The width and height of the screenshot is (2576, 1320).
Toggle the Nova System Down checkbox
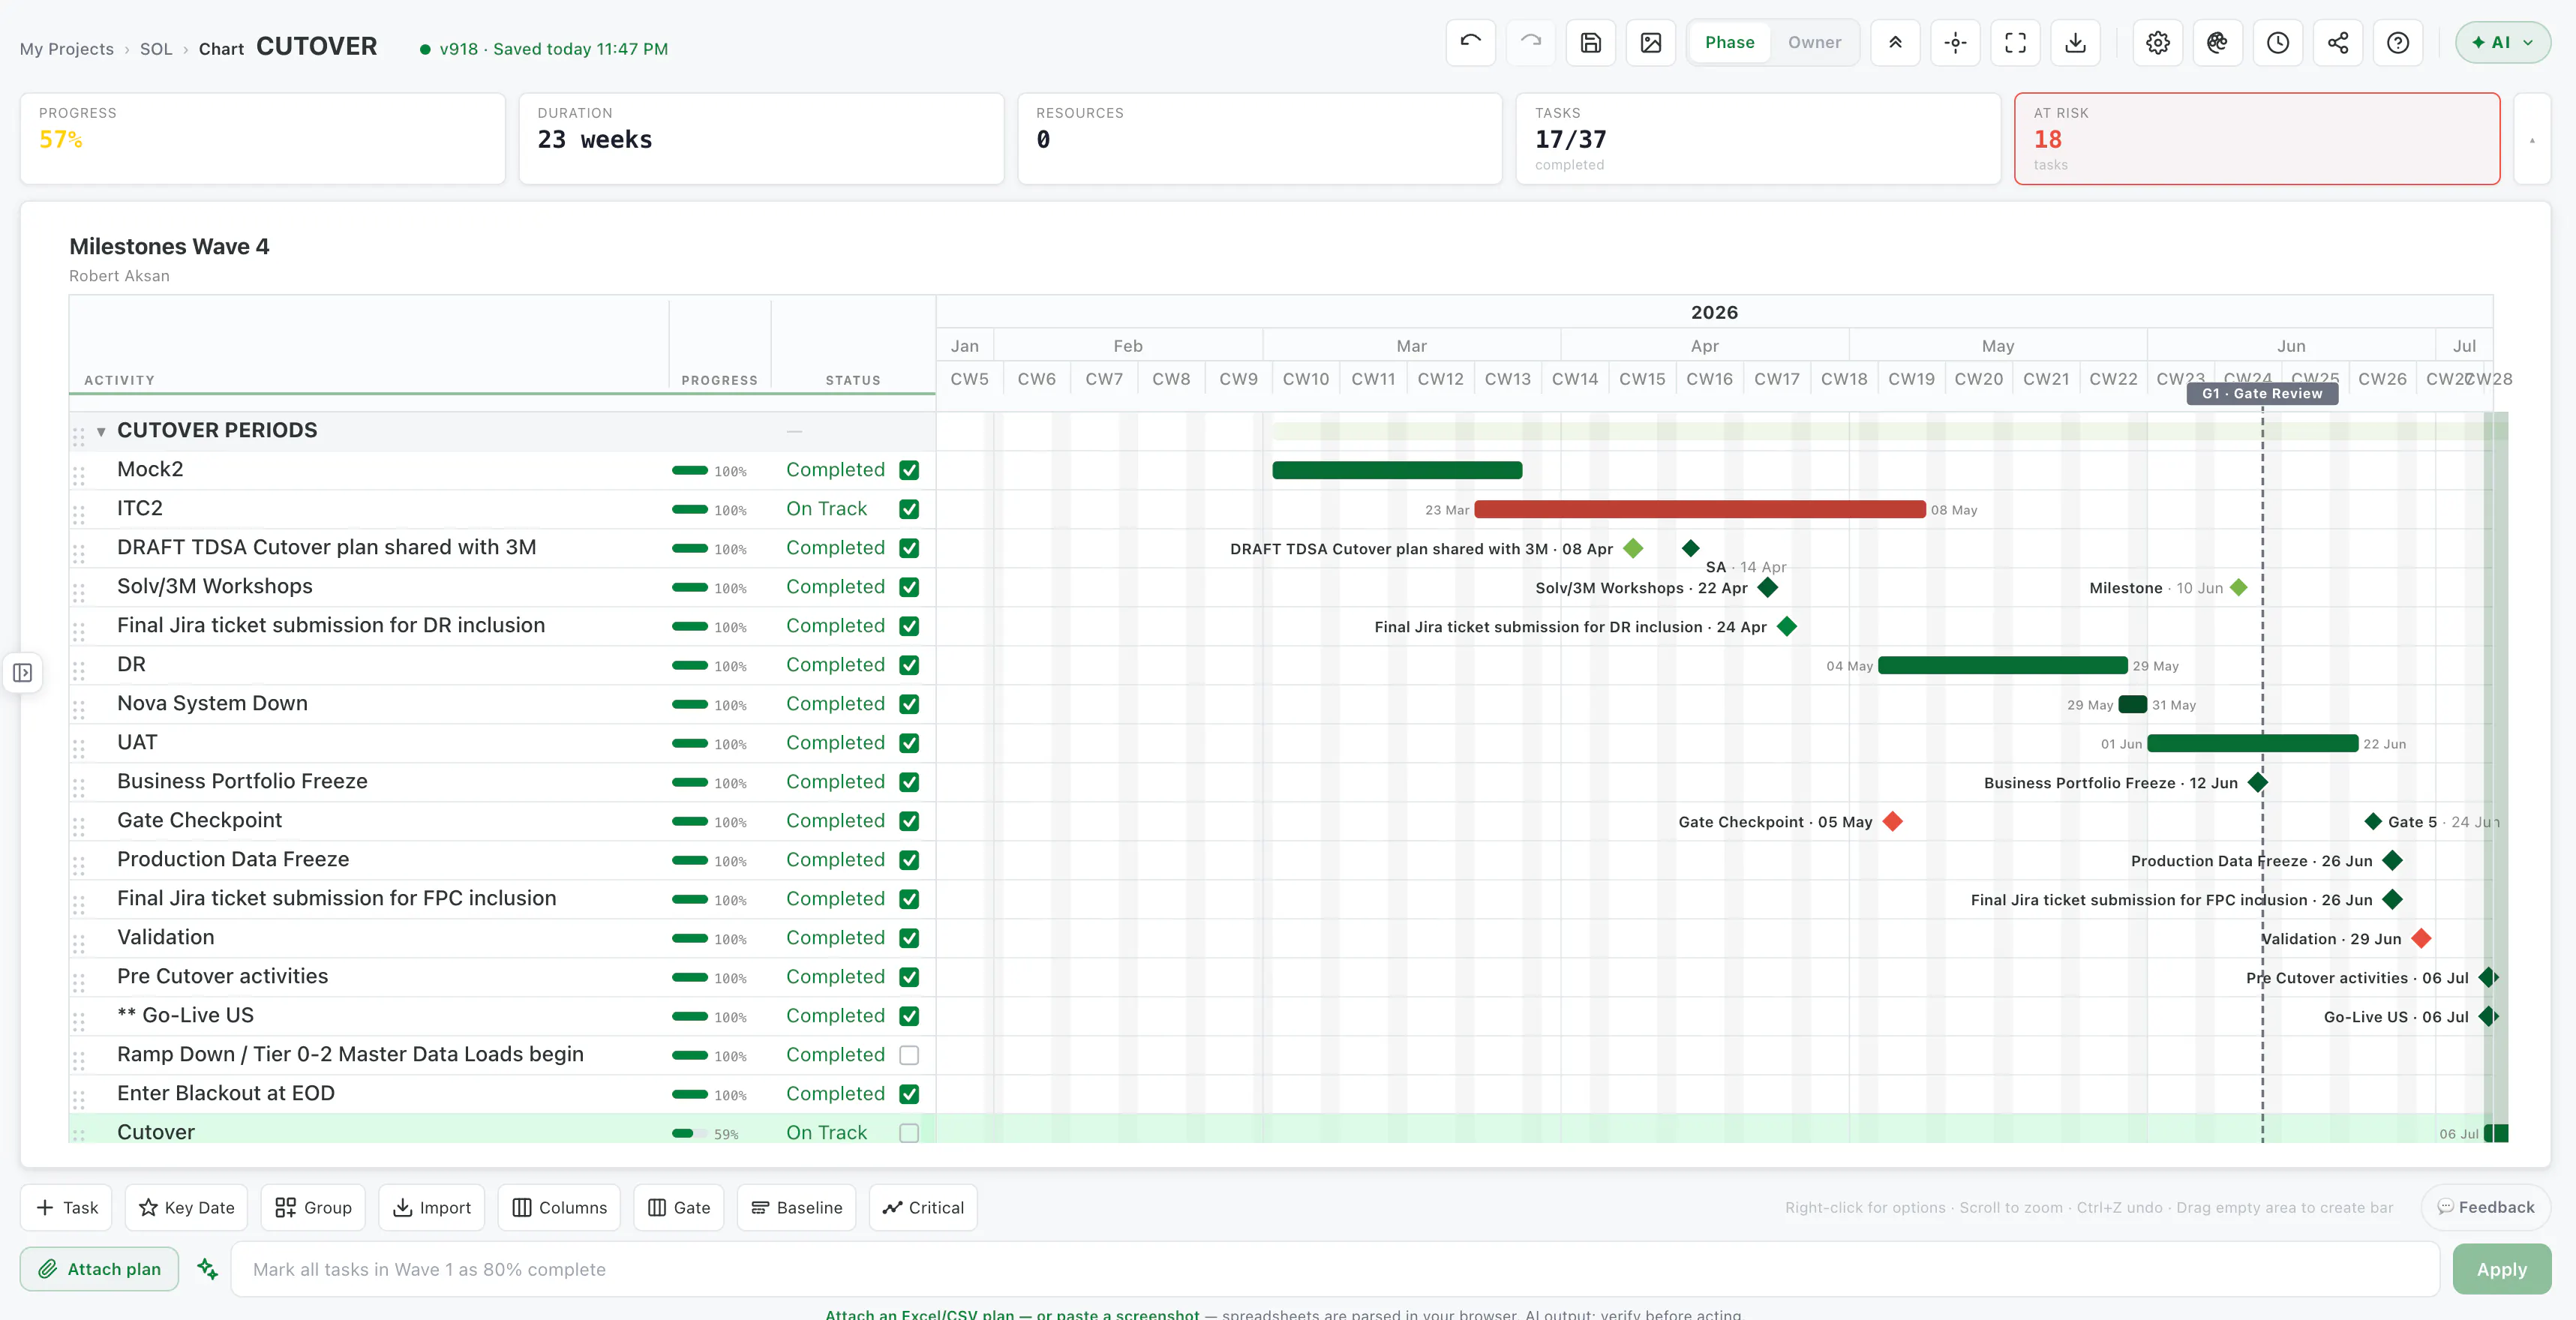click(x=908, y=704)
